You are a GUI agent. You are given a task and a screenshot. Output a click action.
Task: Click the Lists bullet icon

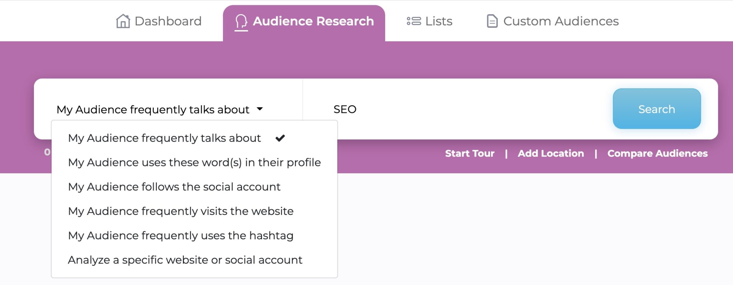(x=414, y=21)
